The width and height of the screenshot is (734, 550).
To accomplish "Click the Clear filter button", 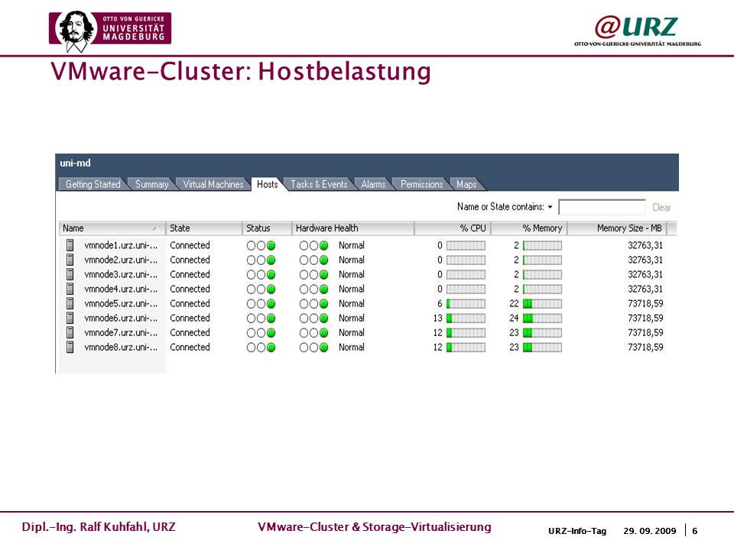I will [661, 207].
